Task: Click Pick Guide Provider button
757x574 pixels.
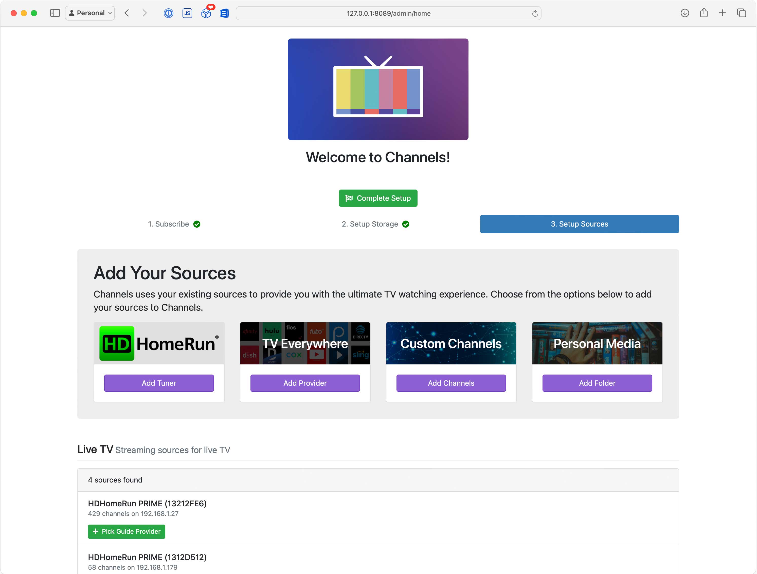Action: (126, 531)
